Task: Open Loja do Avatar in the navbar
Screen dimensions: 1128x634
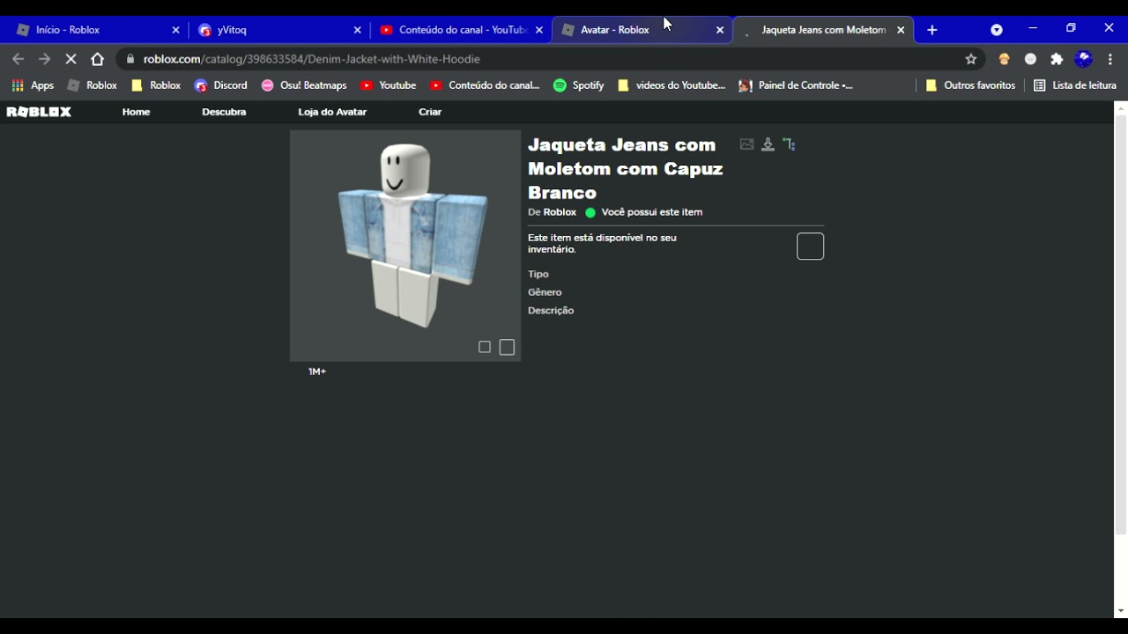Action: pos(332,112)
